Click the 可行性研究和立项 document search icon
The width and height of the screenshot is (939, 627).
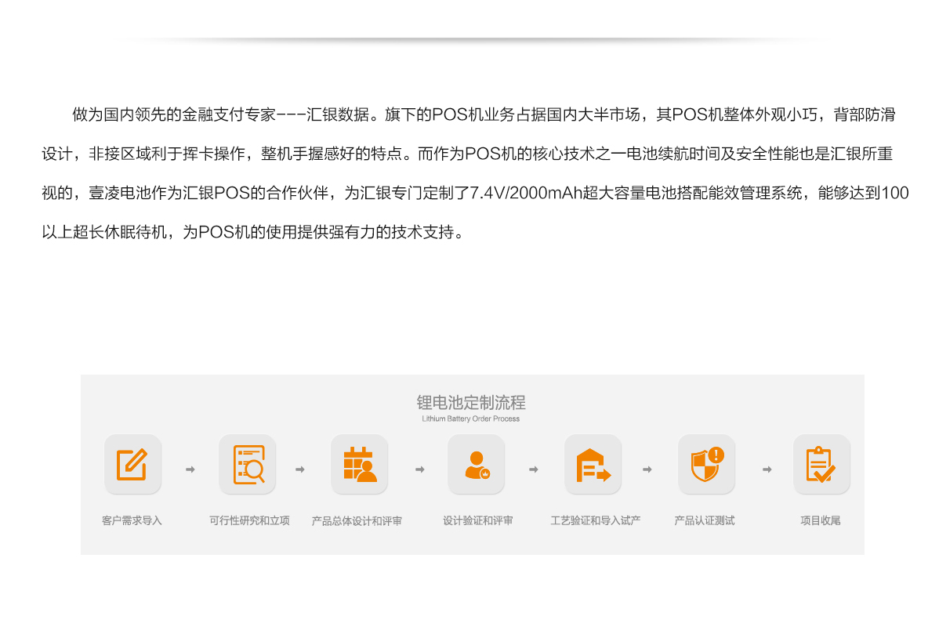point(248,464)
